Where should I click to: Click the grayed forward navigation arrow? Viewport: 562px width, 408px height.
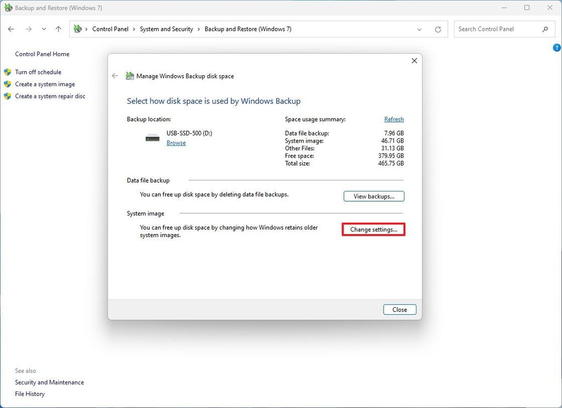(29, 29)
